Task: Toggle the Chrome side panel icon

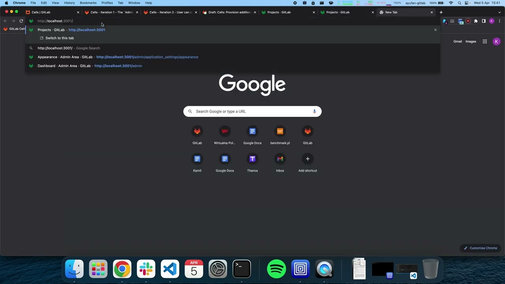Action: tap(484, 21)
